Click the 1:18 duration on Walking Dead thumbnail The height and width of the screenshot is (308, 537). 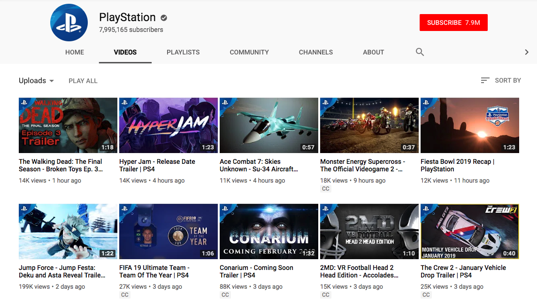(x=107, y=147)
